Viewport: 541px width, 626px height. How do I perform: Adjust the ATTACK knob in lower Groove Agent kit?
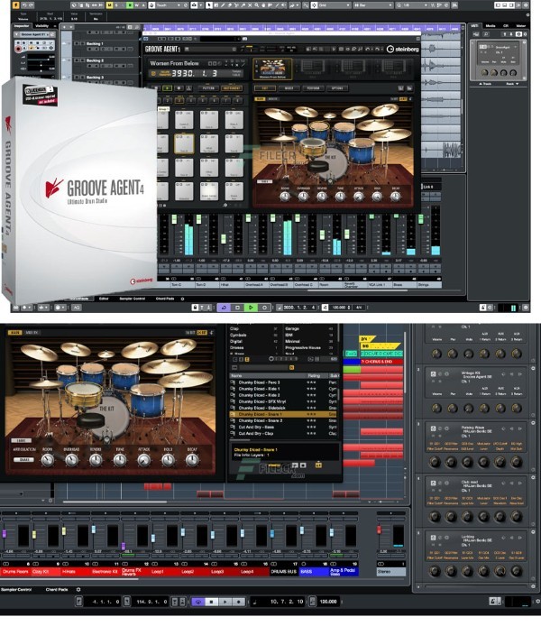143,460
